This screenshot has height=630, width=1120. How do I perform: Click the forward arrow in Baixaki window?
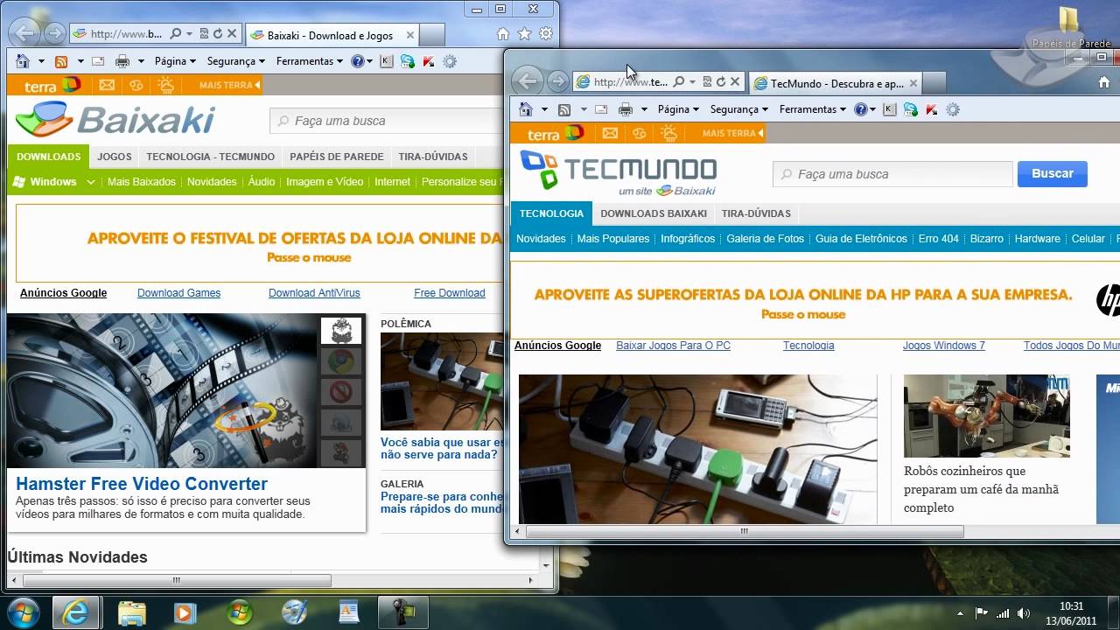click(x=54, y=34)
